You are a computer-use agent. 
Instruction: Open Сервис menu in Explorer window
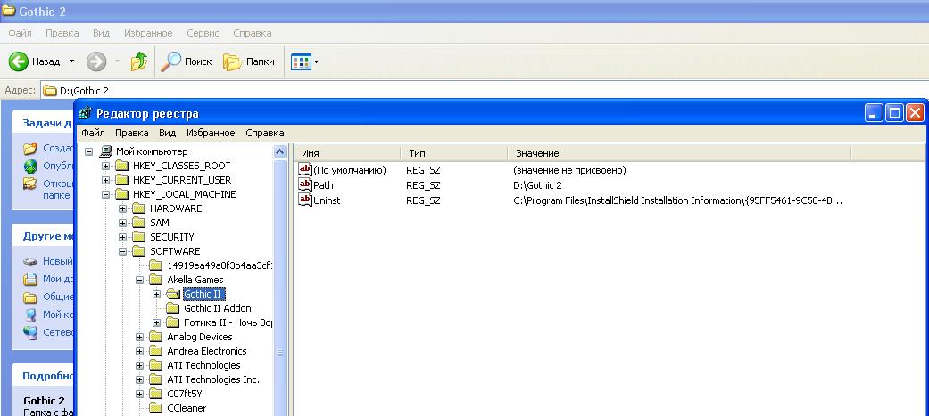tap(203, 33)
